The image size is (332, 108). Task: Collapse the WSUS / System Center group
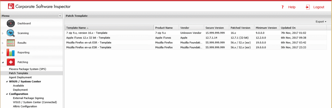(x=7, y=82)
